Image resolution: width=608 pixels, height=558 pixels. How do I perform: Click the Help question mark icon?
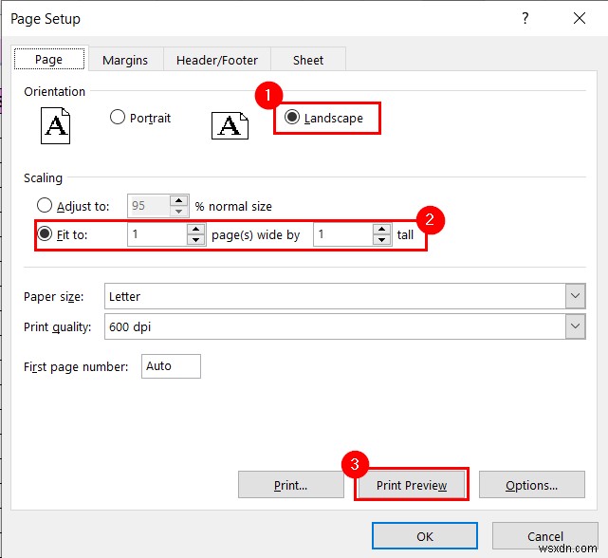(x=525, y=18)
